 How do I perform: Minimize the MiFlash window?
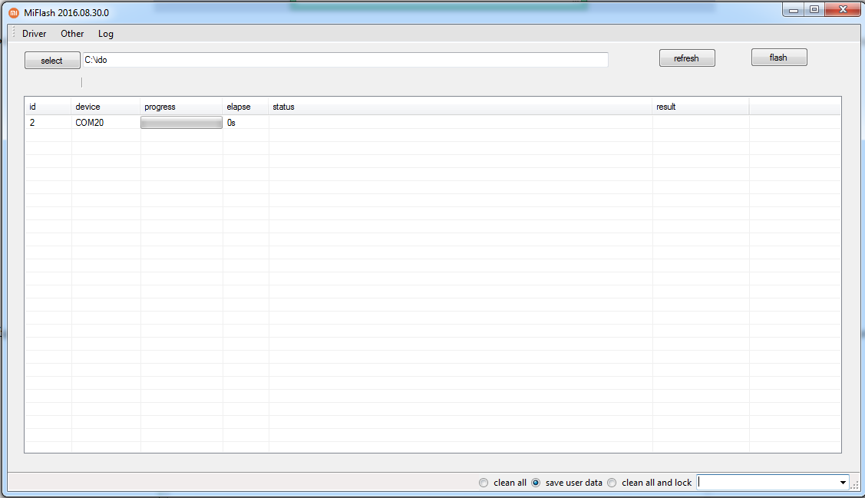794,10
